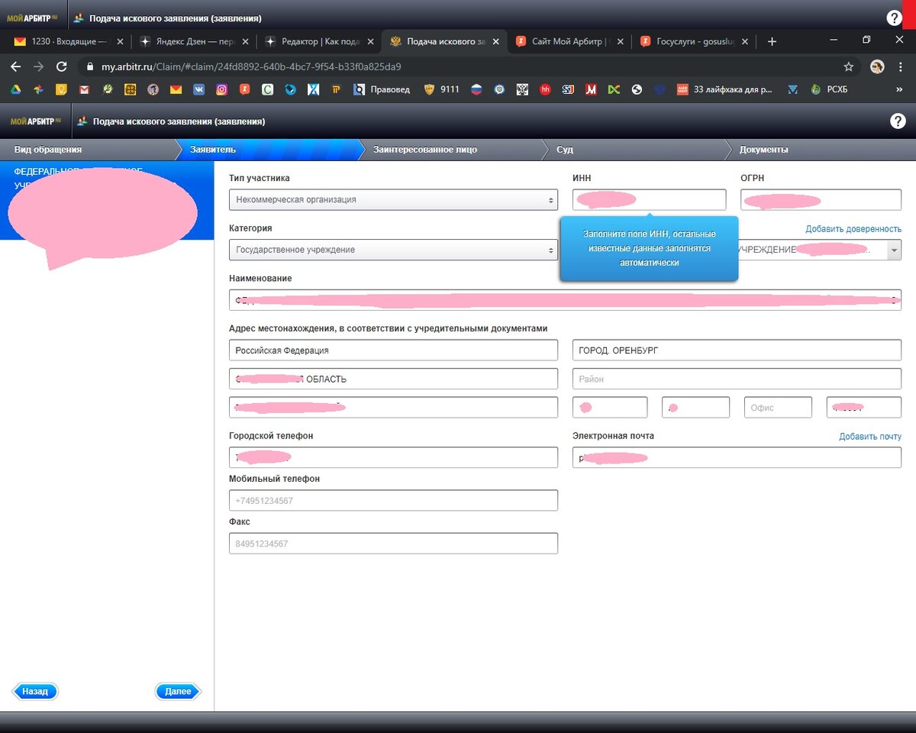This screenshot has width=916, height=733.
Task: Open the Yandex Mail envelope bookmark
Action: point(176,89)
